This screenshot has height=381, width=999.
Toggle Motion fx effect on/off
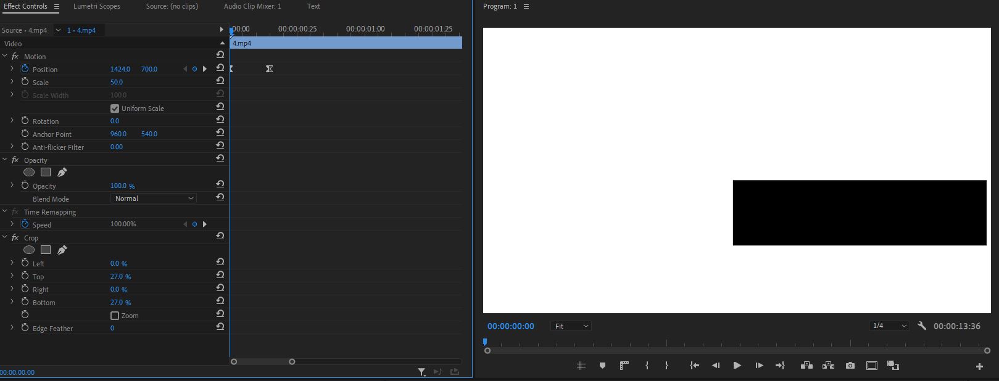coord(15,56)
